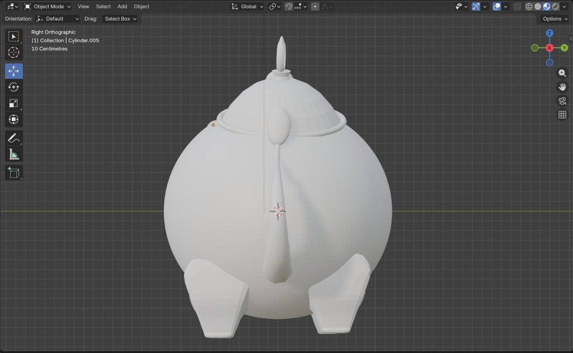
Task: Select the Measure tool
Action: (x=14, y=154)
